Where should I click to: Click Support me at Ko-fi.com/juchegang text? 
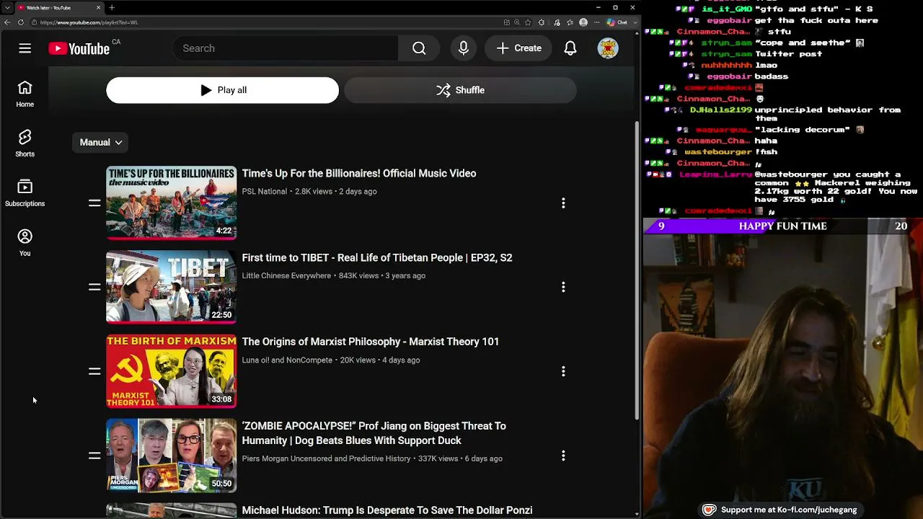point(789,510)
